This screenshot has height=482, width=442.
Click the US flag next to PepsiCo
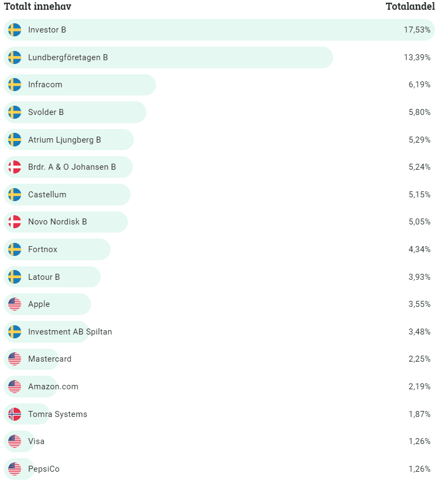(x=15, y=469)
